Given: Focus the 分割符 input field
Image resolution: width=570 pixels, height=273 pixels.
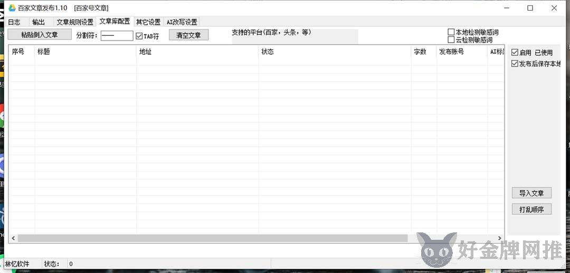Looking at the screenshot, I should tap(117, 36).
